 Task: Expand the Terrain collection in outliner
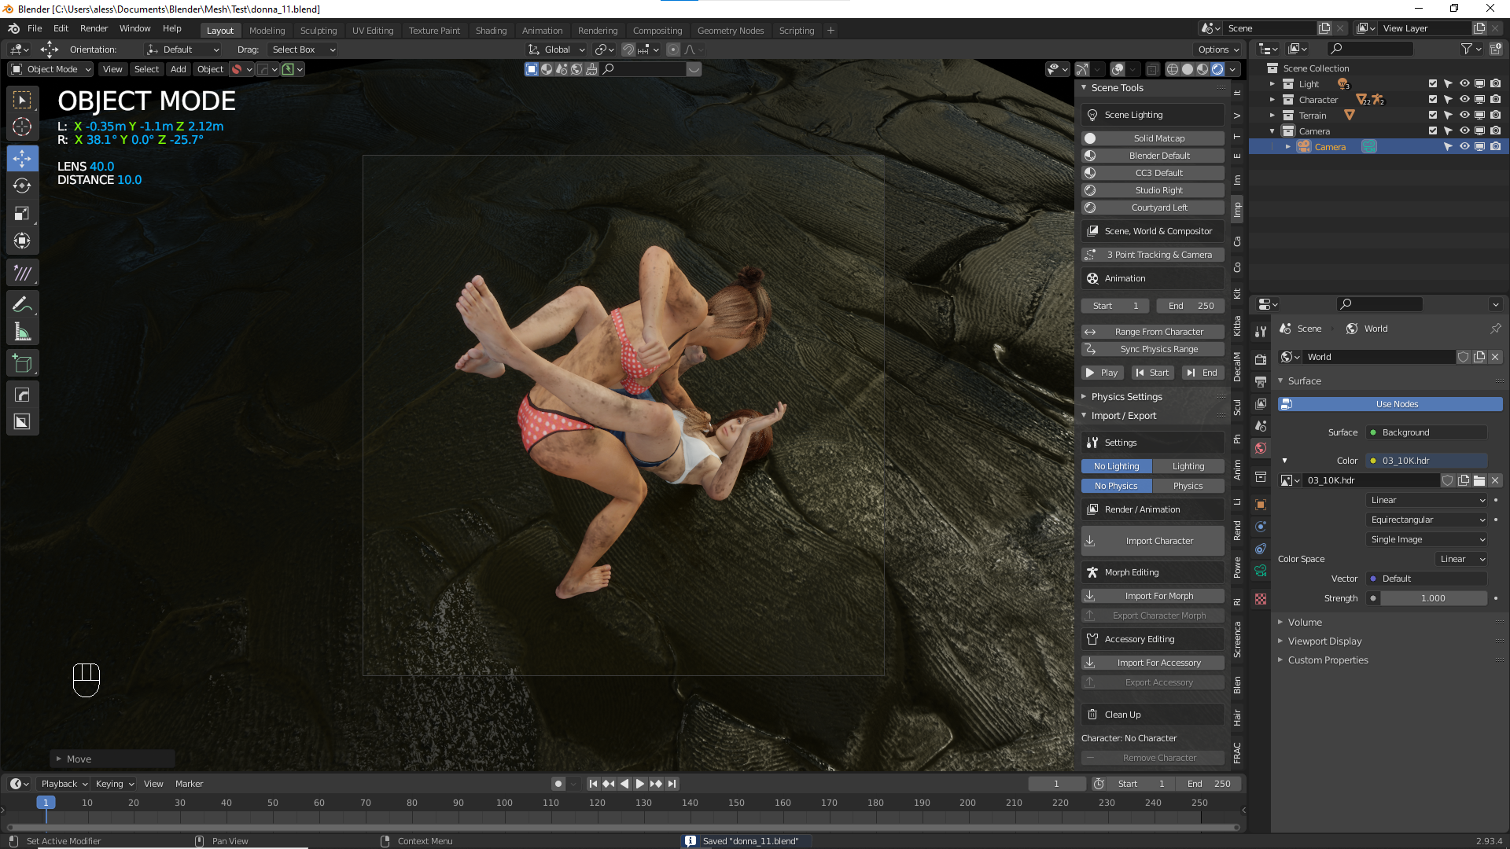point(1272,116)
